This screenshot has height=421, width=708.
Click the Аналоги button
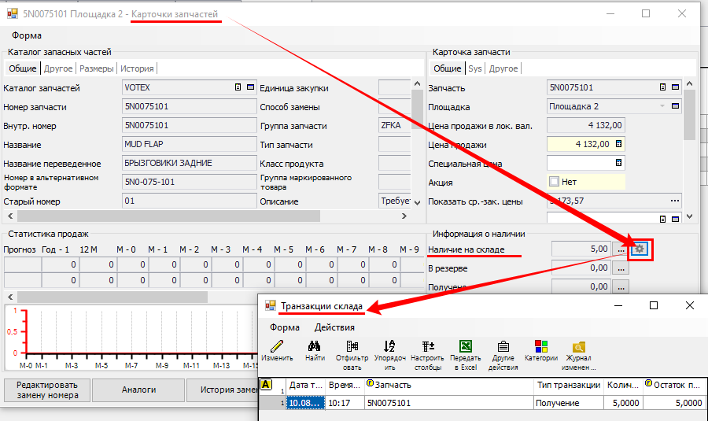138,390
